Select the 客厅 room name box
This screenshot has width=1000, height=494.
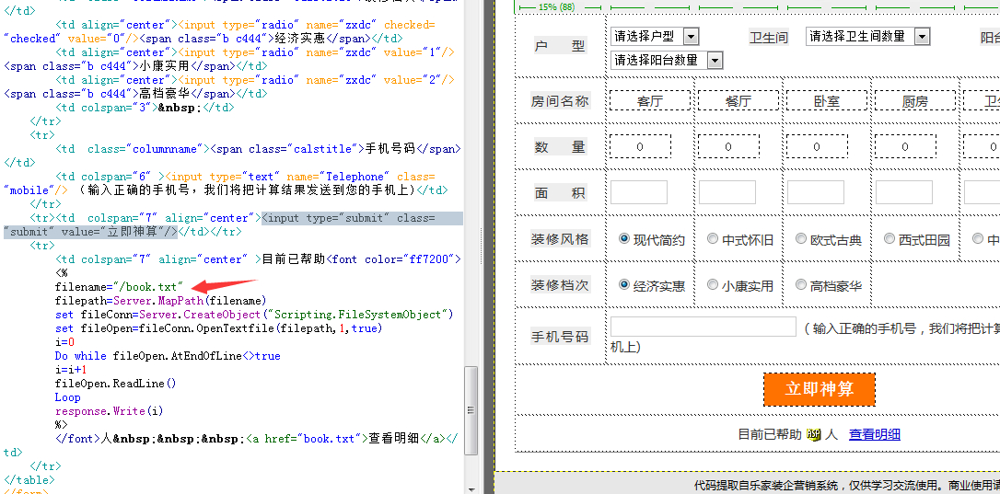650,100
